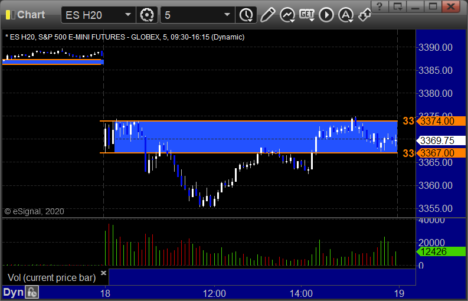Open the time template clock icon
The image size is (468, 301).
click(246, 15)
